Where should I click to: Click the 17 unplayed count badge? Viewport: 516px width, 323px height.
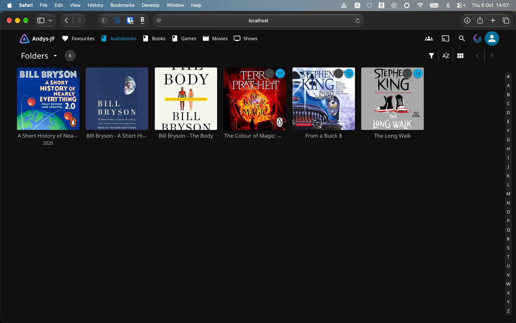tap(280, 73)
